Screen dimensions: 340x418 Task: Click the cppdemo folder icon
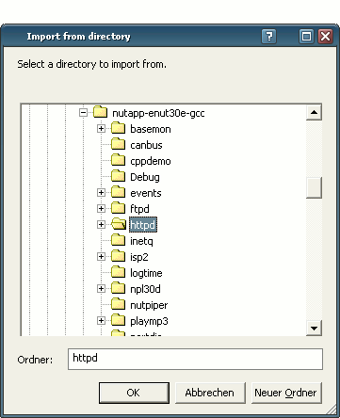119,160
